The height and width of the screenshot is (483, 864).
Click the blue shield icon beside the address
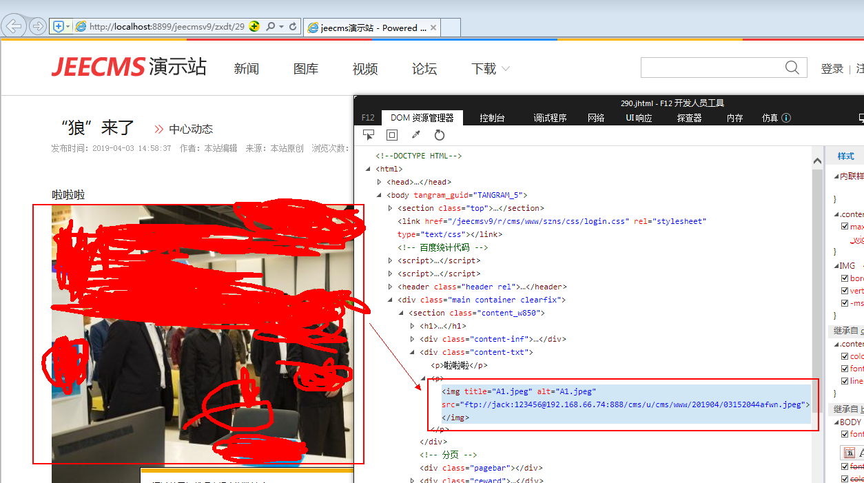(x=59, y=26)
